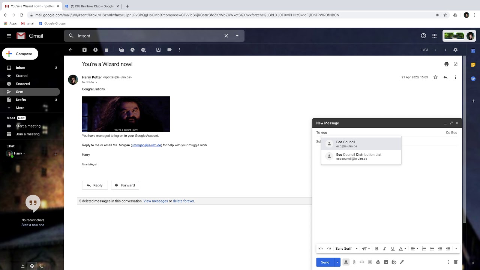Open compose more options menu

click(448, 262)
